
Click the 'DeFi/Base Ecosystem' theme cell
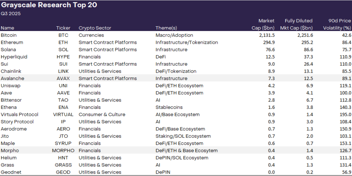click(x=180, y=129)
